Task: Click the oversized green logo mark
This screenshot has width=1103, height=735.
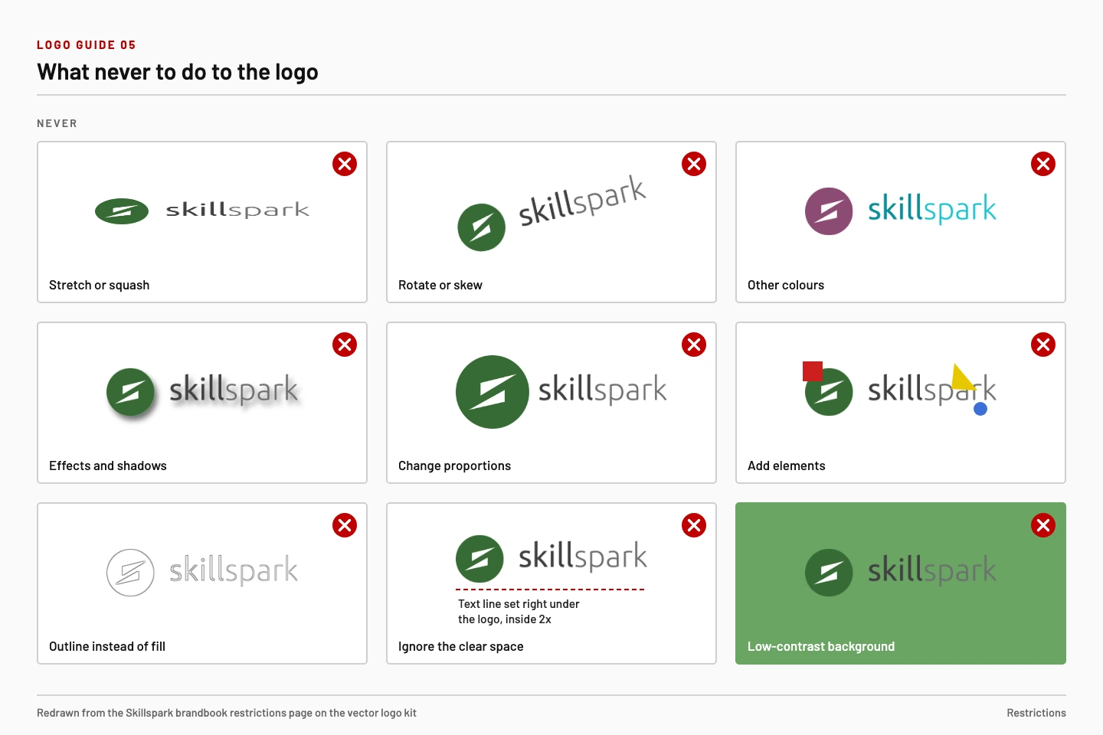Action: point(493,392)
